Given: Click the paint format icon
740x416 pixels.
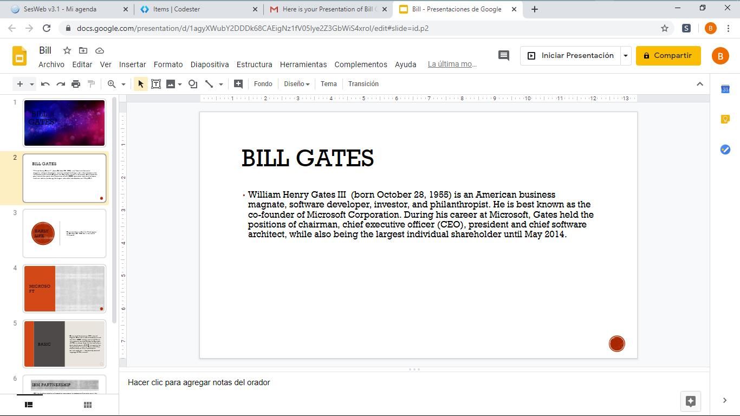Looking at the screenshot, I should 91,84.
